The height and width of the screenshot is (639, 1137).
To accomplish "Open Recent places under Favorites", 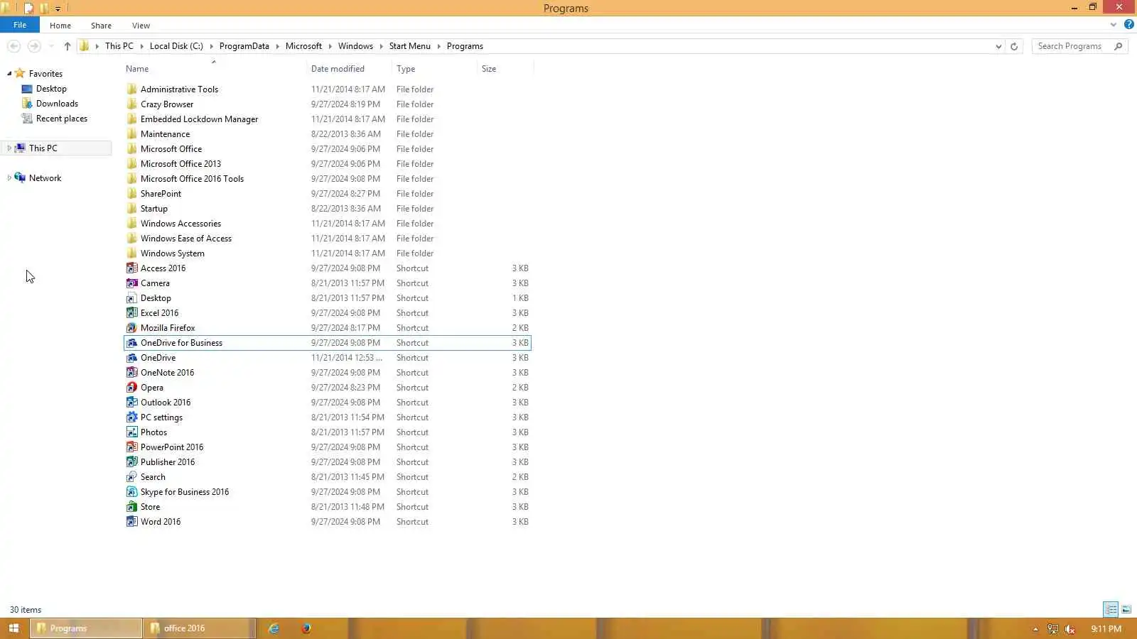I will (x=61, y=119).
